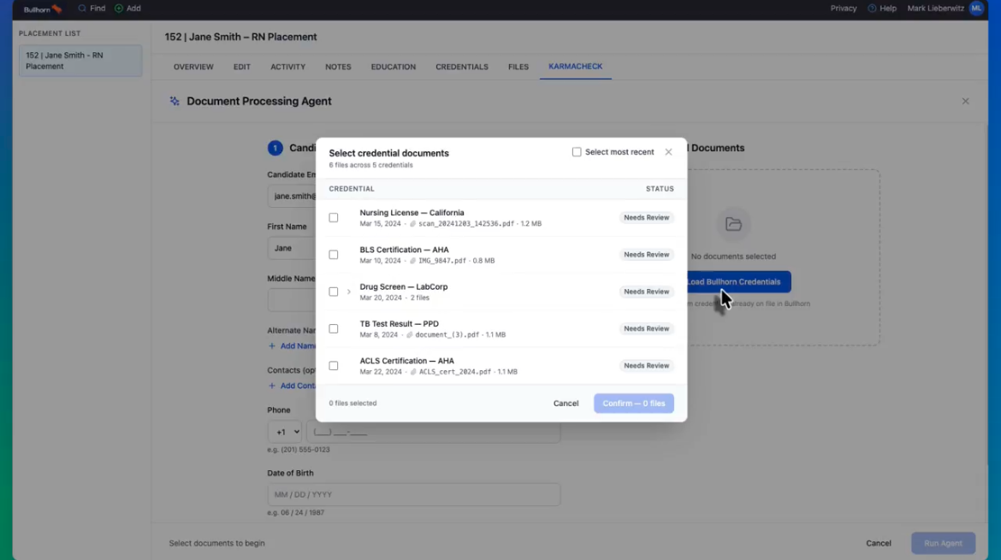This screenshot has height=560, width=1001.
Task: Open the Overview tab
Action: pyautogui.click(x=193, y=67)
